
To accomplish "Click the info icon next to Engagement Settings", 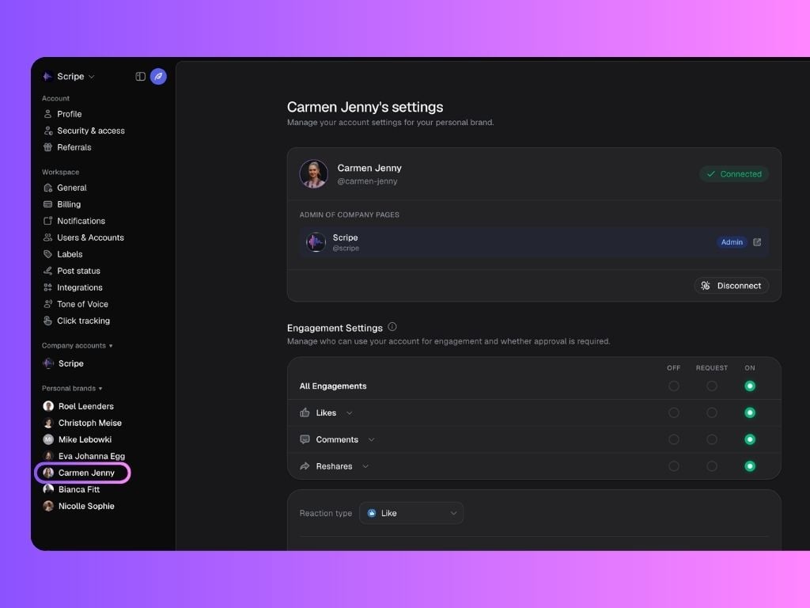I will (x=392, y=327).
